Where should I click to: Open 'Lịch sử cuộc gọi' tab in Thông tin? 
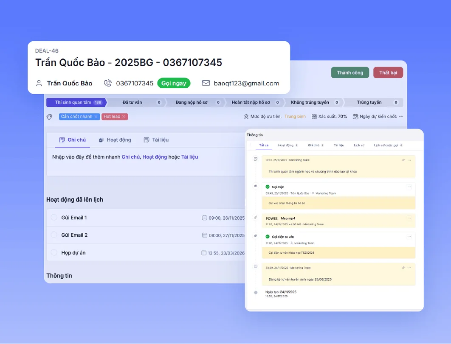(x=388, y=145)
